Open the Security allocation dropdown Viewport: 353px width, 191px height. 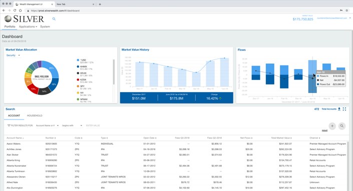14,55
